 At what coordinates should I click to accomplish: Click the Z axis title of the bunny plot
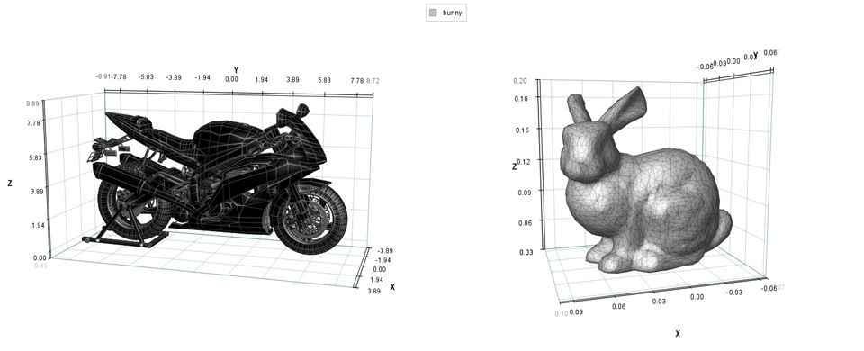pyautogui.click(x=515, y=166)
